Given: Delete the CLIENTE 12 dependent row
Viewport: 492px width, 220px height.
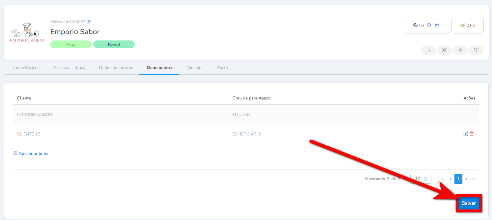Looking at the screenshot, I should [x=471, y=134].
